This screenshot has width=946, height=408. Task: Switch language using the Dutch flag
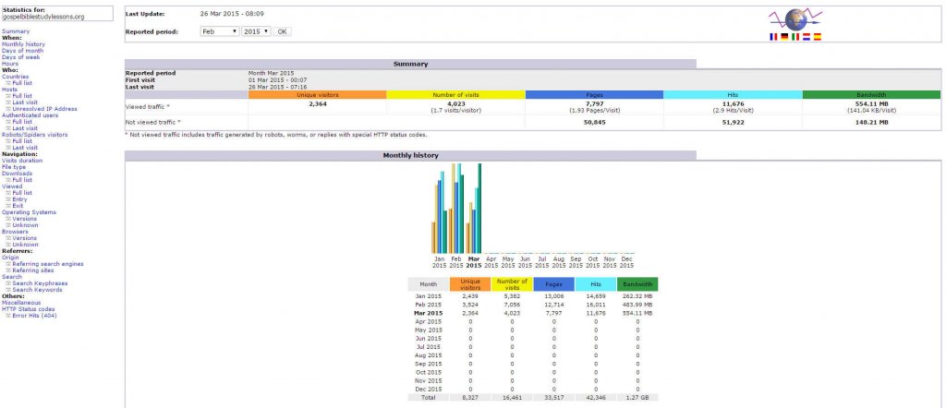coord(805,37)
